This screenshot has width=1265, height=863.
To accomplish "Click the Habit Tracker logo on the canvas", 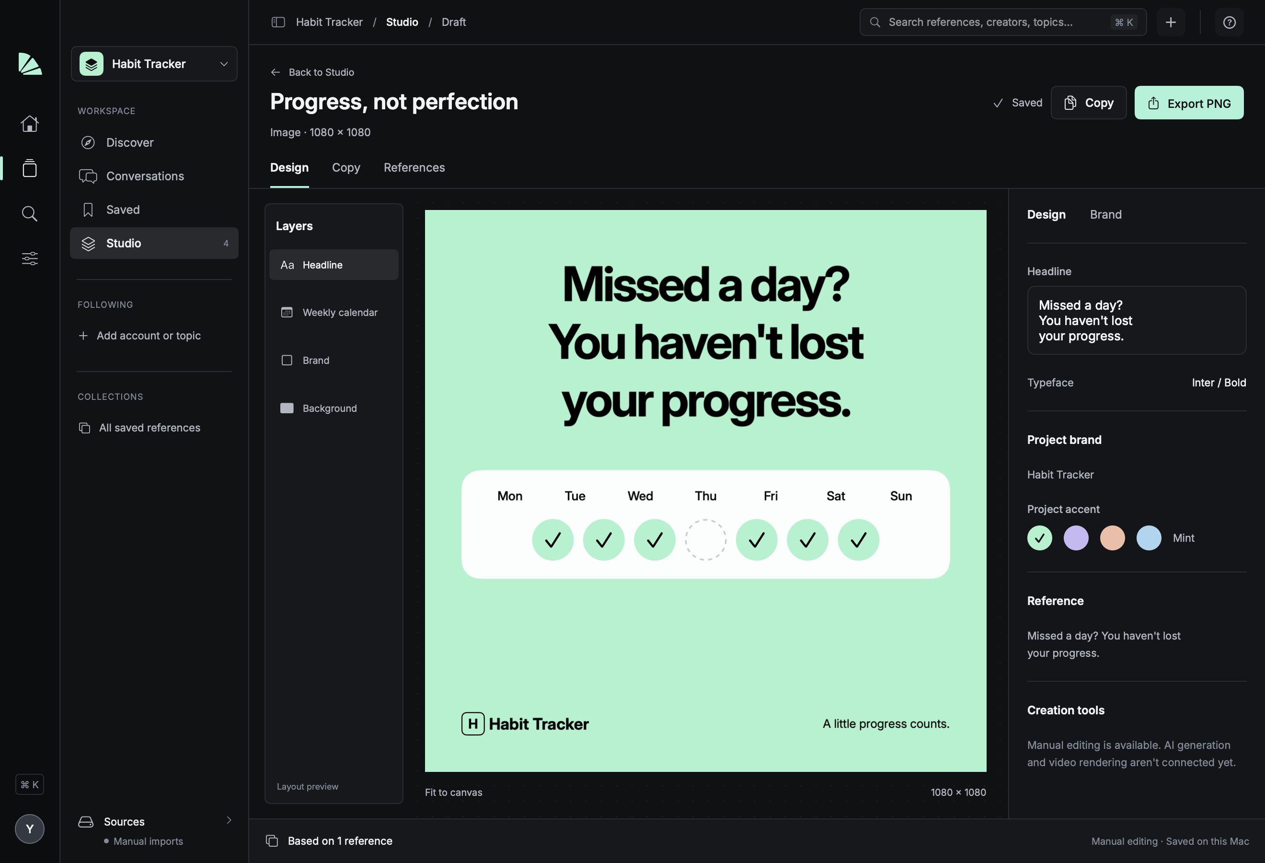I will pos(525,723).
